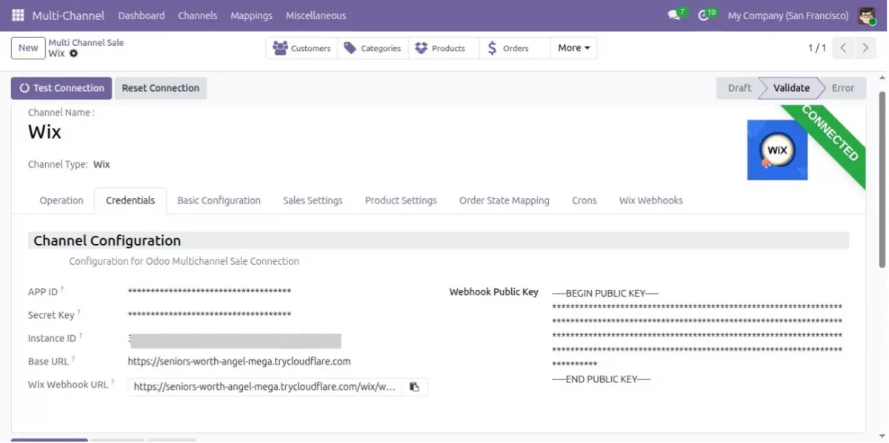Switch to Order State Mapping tab
The height and width of the screenshot is (443, 889).
[505, 200]
